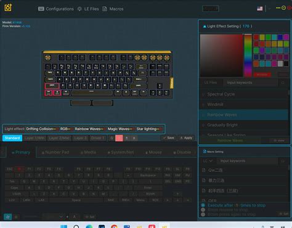Viewport: 292px width, 228px height.
Task: Click the red button below the color palette
Action: 262,75
